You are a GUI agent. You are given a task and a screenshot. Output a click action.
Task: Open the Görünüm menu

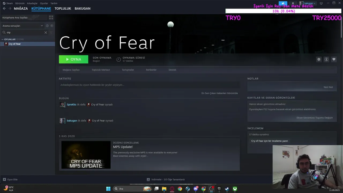point(20,3)
